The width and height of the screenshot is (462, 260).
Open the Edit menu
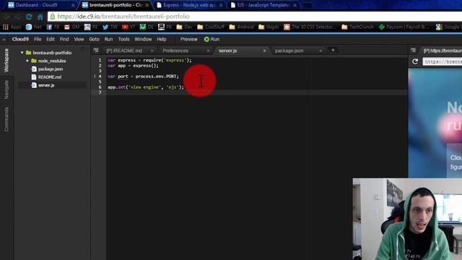(x=51, y=39)
